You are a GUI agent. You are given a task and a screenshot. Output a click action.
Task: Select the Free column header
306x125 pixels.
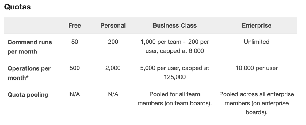pyautogui.click(x=75, y=25)
